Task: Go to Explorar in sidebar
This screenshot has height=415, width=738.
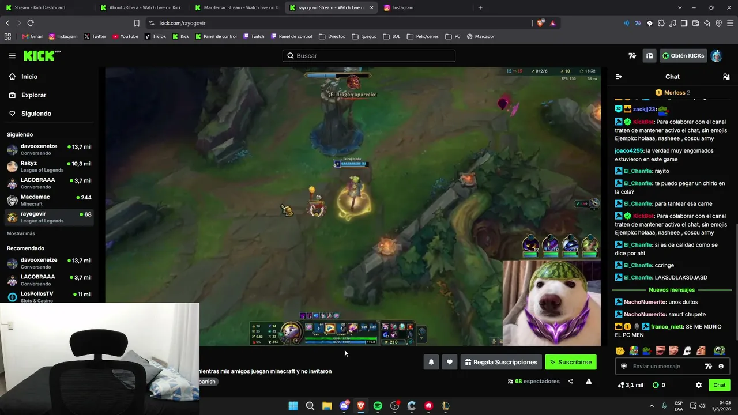Action: [x=28, y=95]
